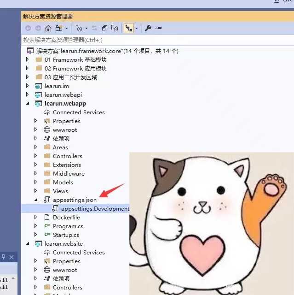Select Controllers folder under learun.webapp
This screenshot has width=294, height=295.
68,156
